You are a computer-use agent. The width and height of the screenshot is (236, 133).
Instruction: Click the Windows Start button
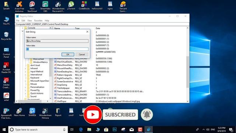4,130
